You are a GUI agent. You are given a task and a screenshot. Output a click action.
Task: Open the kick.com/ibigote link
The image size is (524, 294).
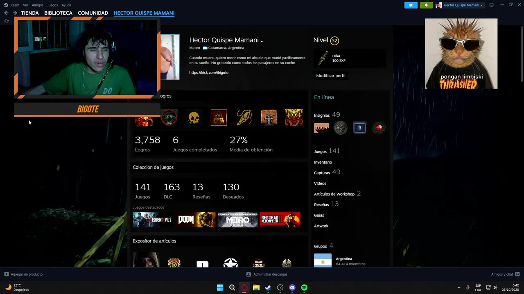[x=209, y=72]
